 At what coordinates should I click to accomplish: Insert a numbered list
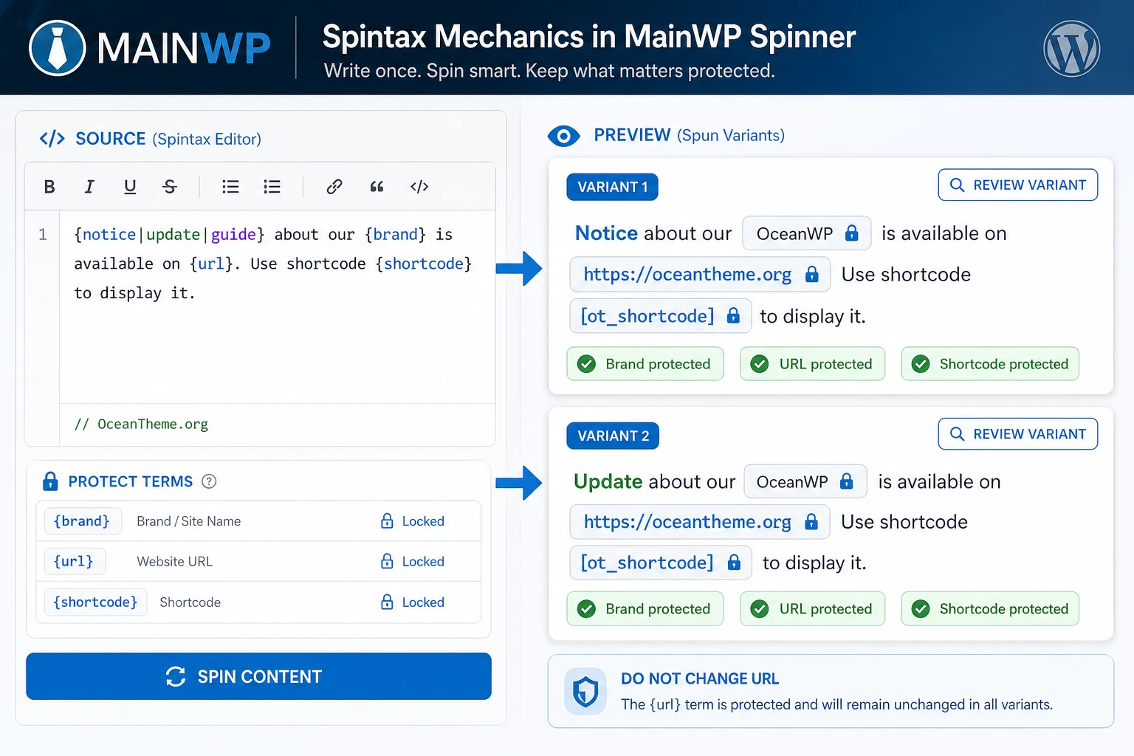pyautogui.click(x=272, y=187)
